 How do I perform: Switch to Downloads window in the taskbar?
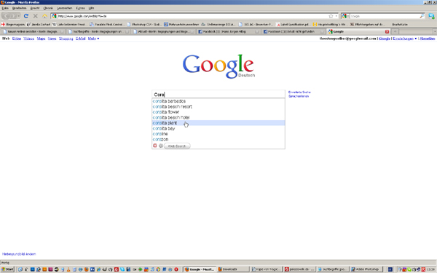click(x=233, y=269)
